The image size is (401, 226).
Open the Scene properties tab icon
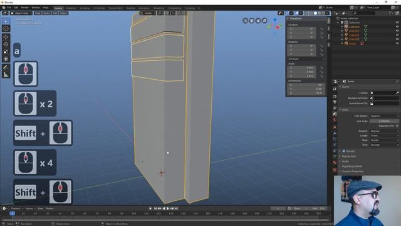(x=335, y=114)
